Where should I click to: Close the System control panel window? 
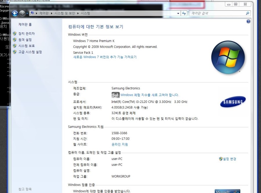[x=245, y=4]
